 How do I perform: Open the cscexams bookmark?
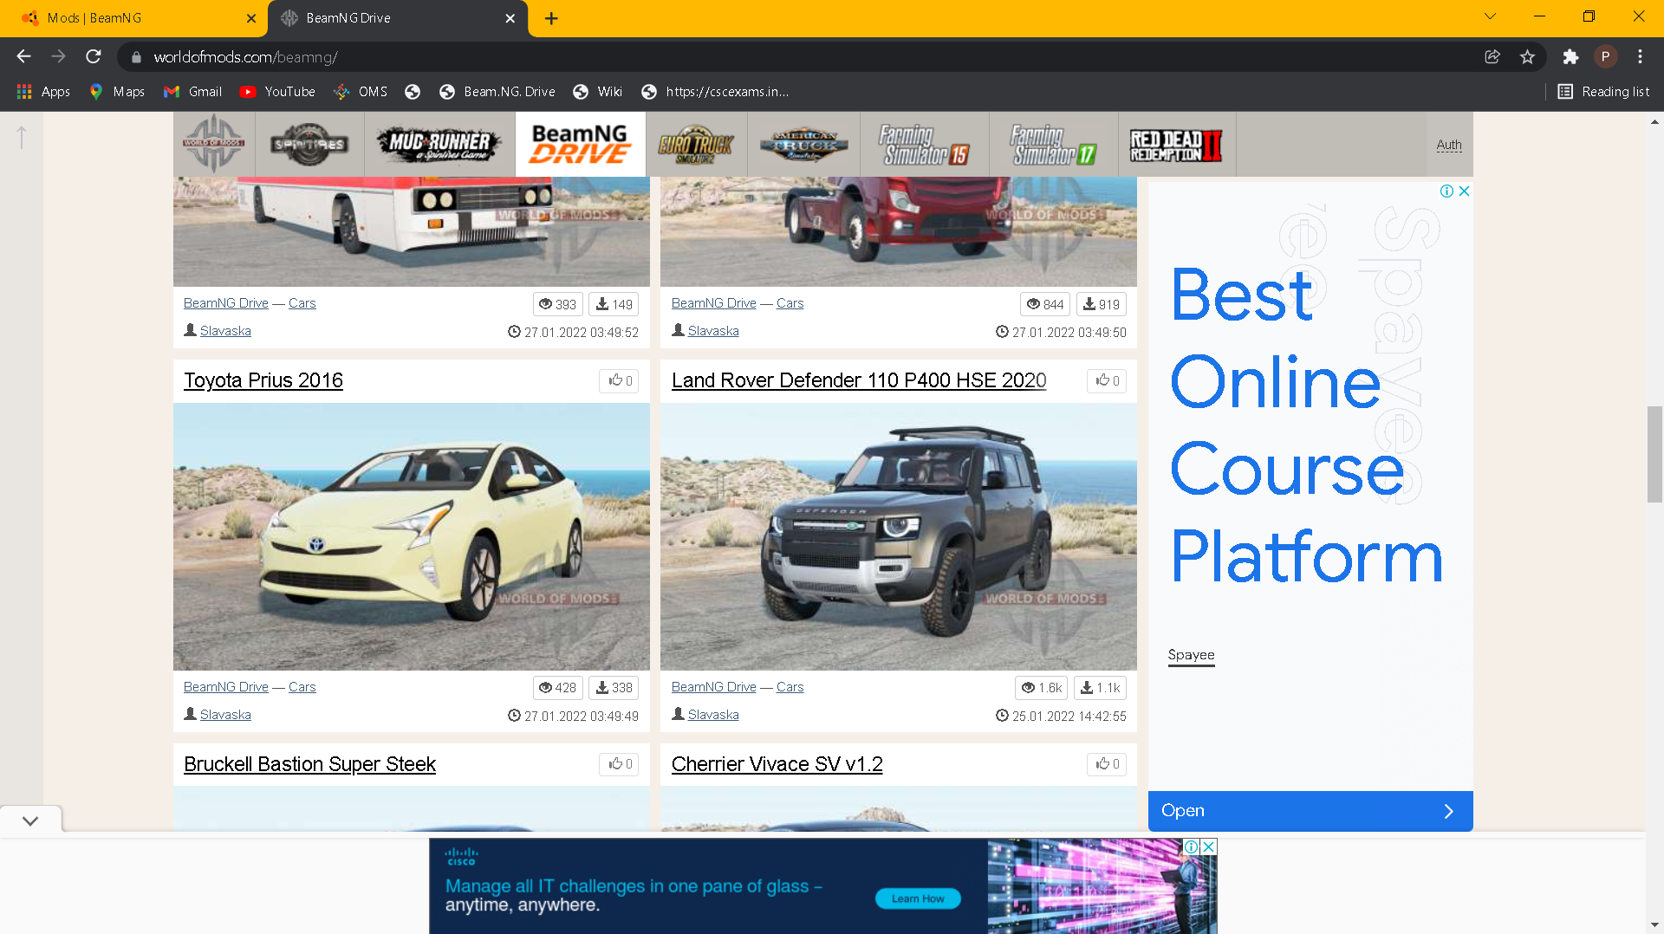pos(715,92)
